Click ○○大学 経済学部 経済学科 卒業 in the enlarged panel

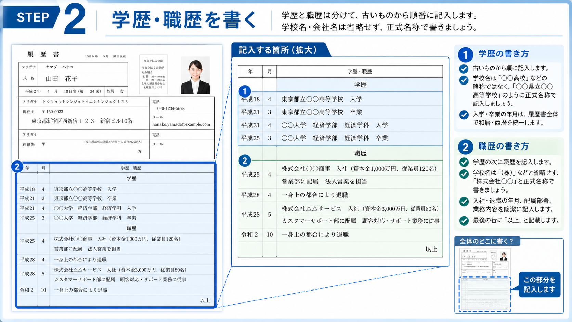coord(335,138)
